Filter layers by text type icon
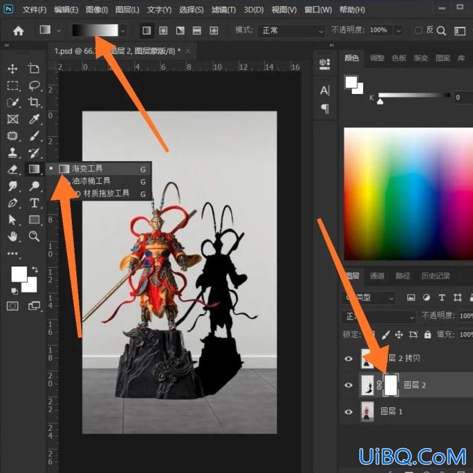This screenshot has height=473, width=473. click(442, 298)
